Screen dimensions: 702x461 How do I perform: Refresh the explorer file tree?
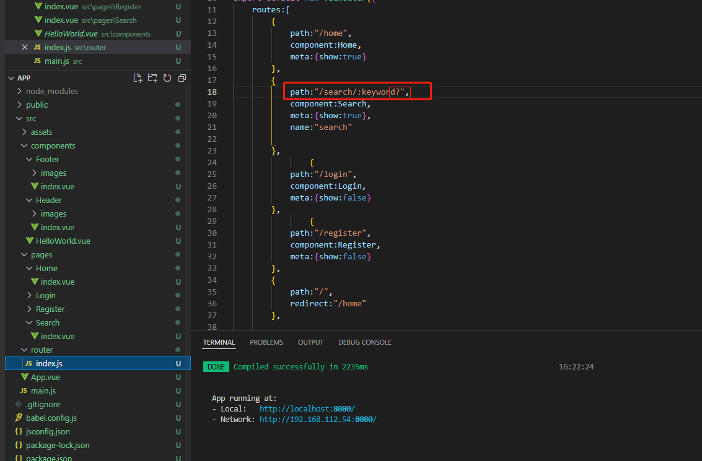pos(167,78)
